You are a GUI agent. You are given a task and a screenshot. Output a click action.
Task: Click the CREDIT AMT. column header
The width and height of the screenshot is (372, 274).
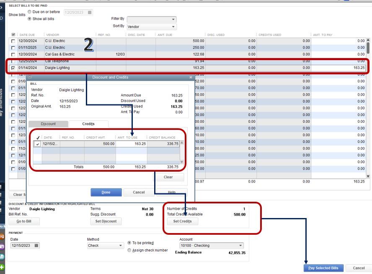coord(96,137)
